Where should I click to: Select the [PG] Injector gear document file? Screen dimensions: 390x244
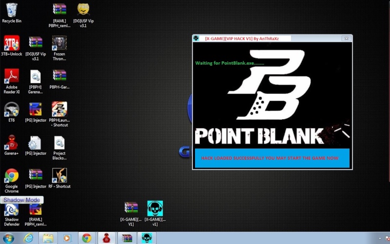pos(35,143)
